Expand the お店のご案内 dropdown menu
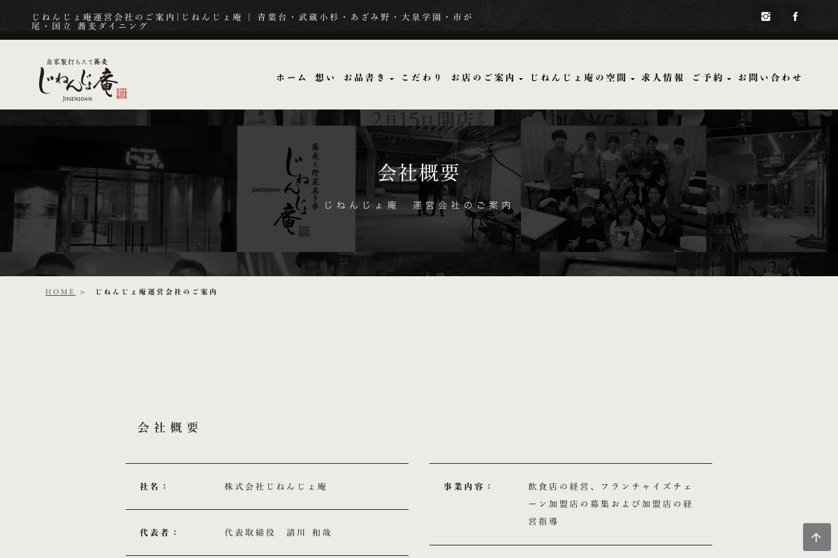The image size is (838, 558). pos(487,77)
